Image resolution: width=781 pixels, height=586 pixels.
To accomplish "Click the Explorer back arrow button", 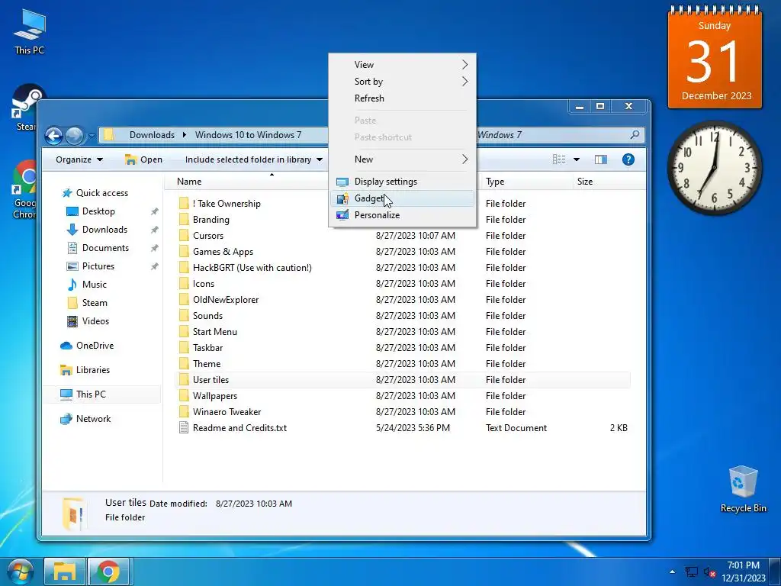I will pos(54,136).
